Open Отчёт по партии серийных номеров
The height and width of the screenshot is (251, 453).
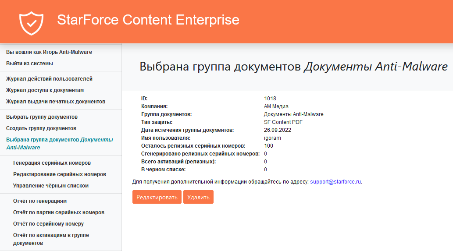tap(59, 212)
